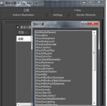
Task: Select VRayMtlSelect element
Action: coord(64,87)
